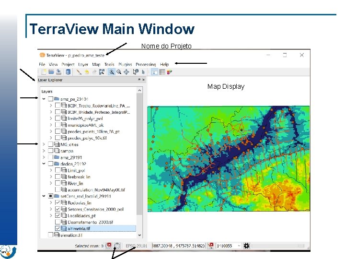Check the amz_pa_29101 folder checkbox
Image resolution: width=345 pixels, height=259 pixels.
51,99
